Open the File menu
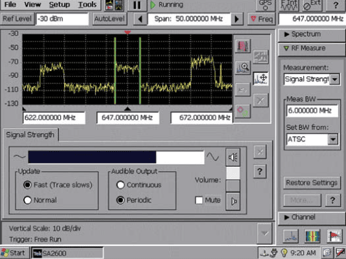The width and height of the screenshot is (346, 259). tap(10, 5)
